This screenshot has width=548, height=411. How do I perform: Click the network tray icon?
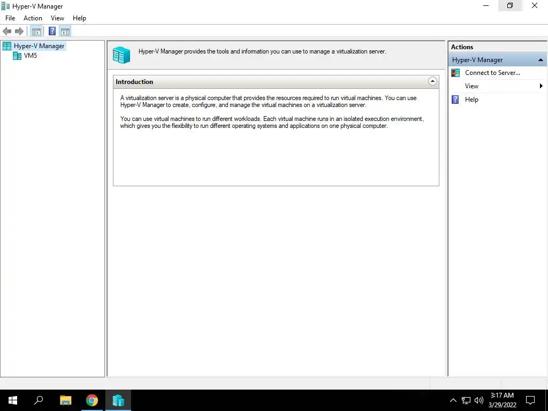coord(466,400)
